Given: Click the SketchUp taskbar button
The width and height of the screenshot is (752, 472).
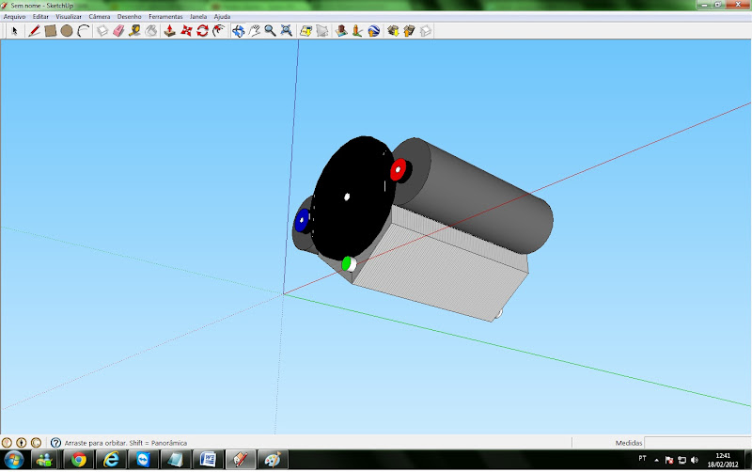Looking at the screenshot, I should (241, 460).
